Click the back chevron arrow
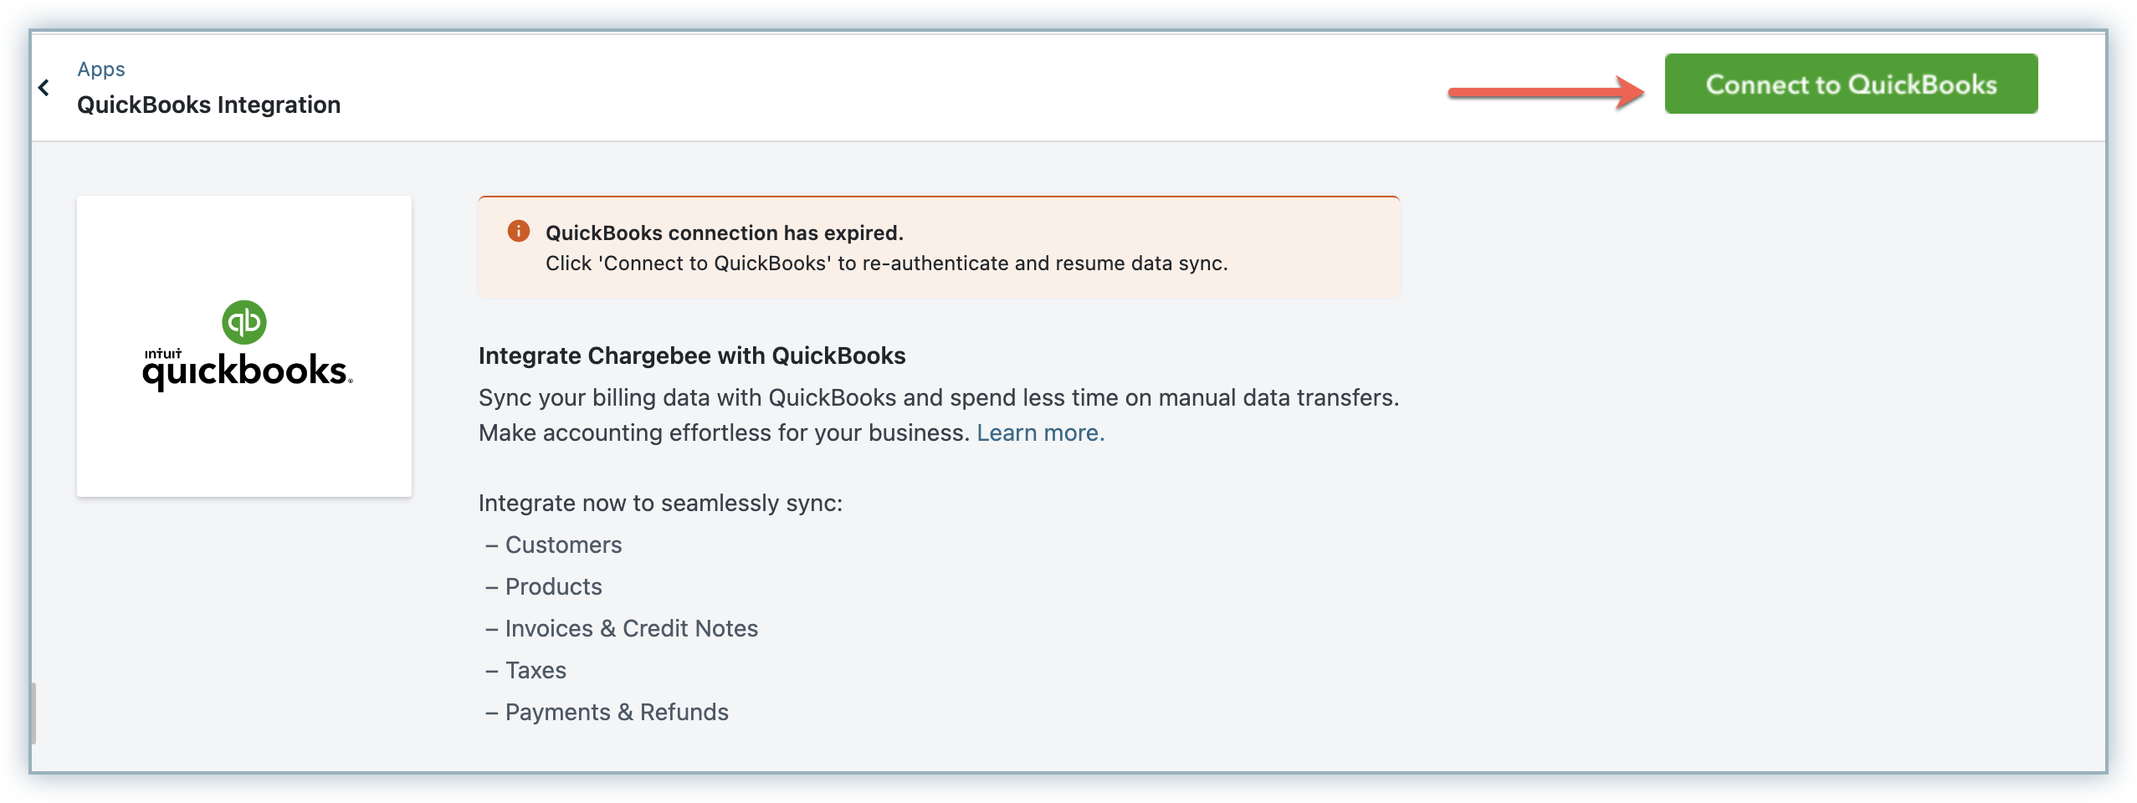 tap(44, 88)
